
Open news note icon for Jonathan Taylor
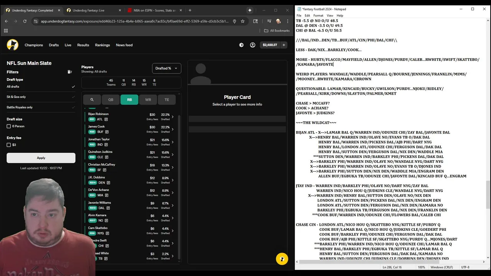106,145
